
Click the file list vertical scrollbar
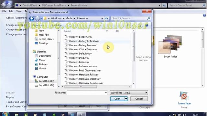click(133, 46)
